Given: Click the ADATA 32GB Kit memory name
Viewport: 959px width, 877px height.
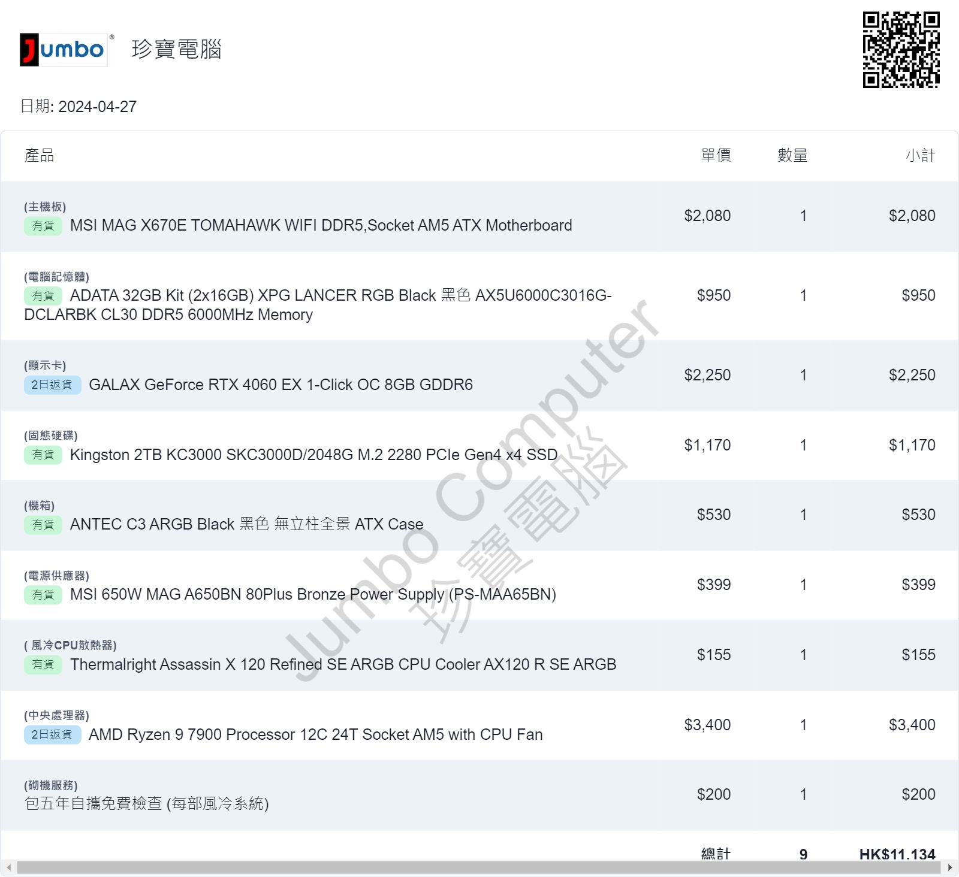Looking at the screenshot, I should (318, 305).
